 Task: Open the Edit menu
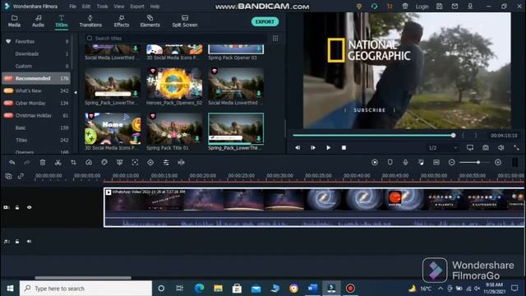pos(86,7)
